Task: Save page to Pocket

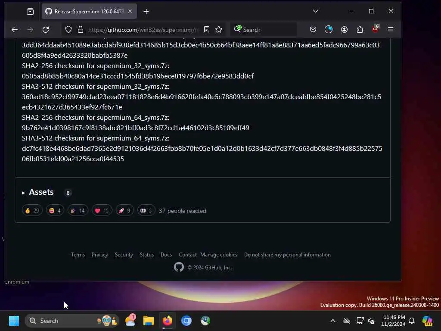Action: tap(313, 30)
